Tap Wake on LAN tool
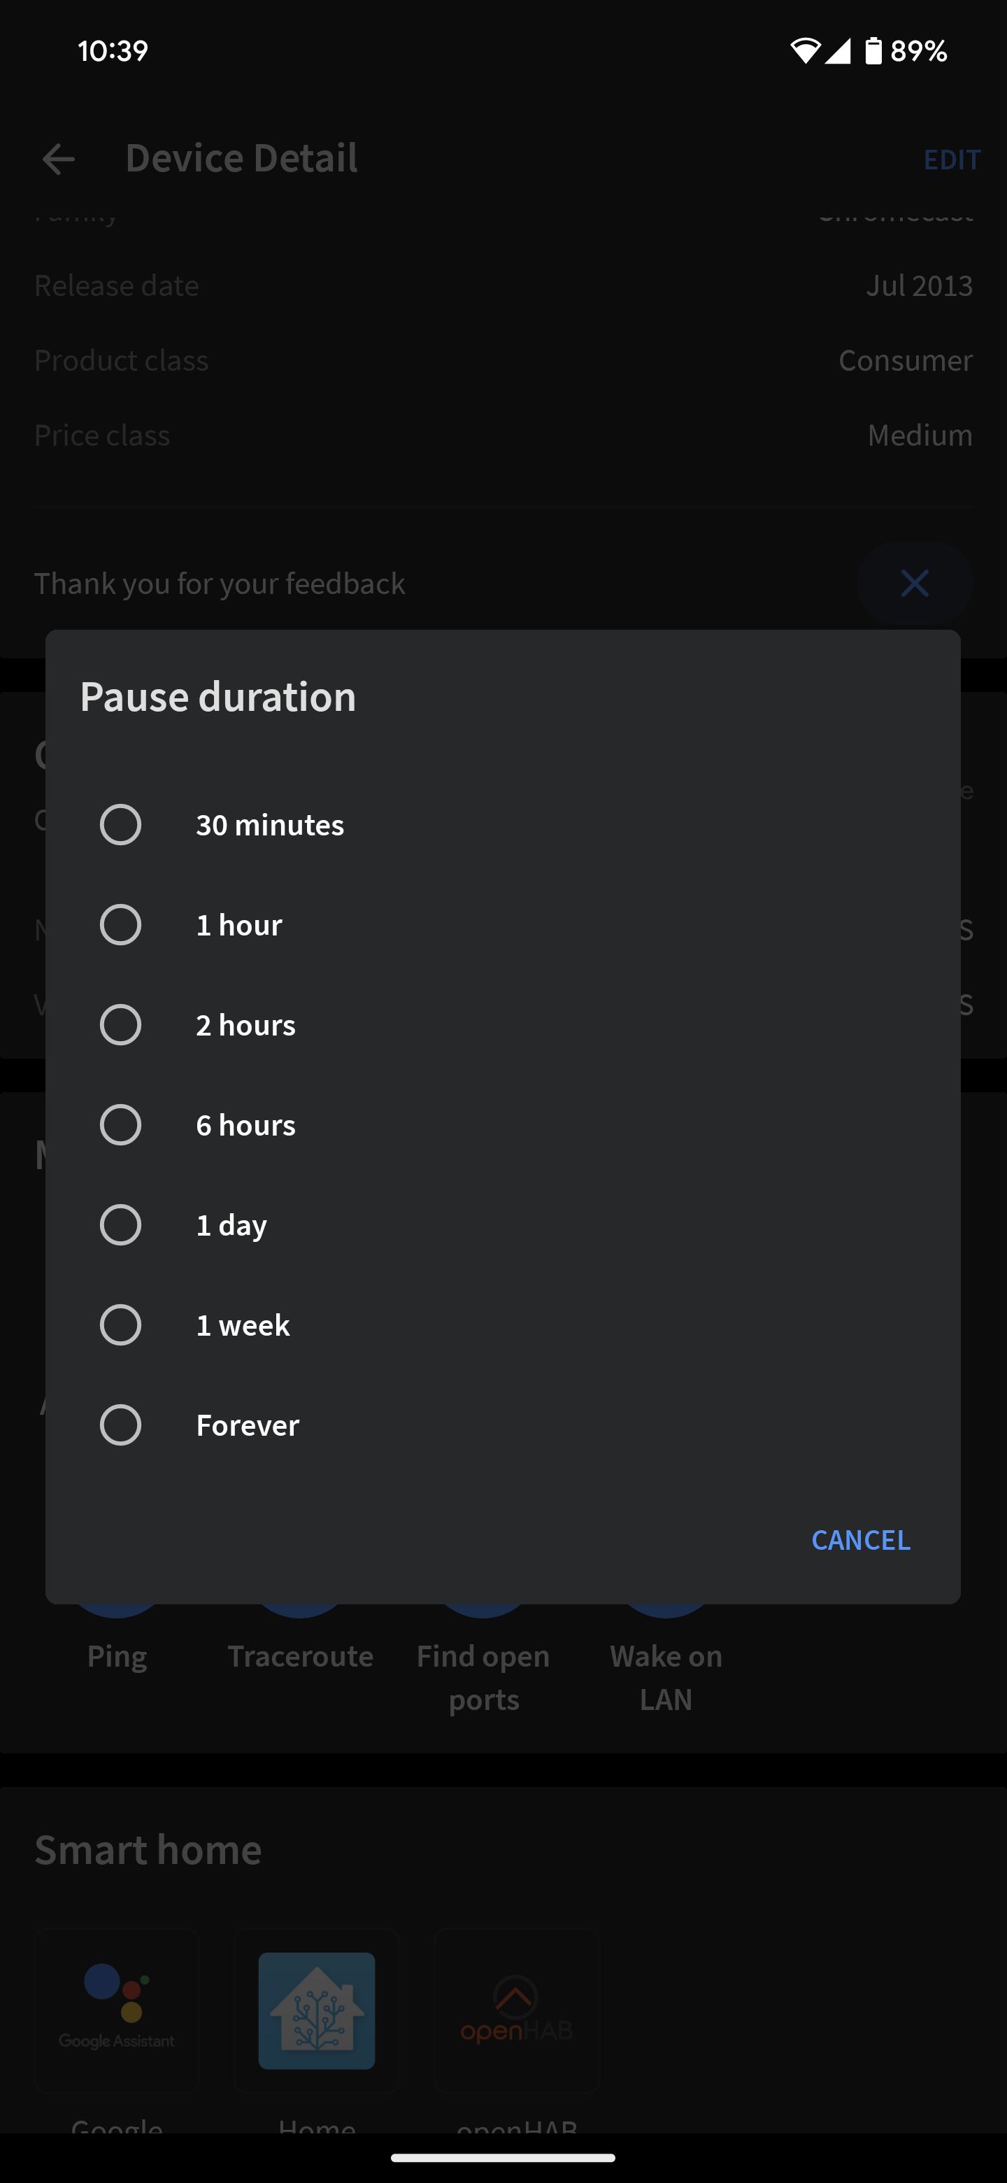This screenshot has width=1007, height=2183. [666, 1676]
